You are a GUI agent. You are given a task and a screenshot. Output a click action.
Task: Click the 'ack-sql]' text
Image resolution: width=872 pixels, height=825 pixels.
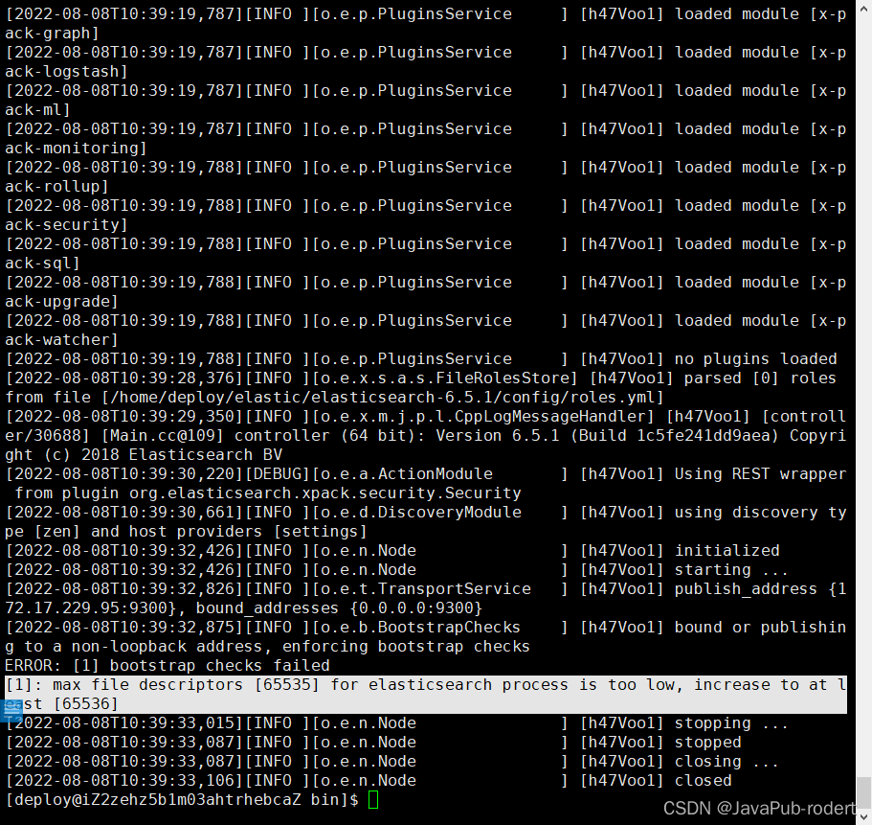[x=43, y=264]
